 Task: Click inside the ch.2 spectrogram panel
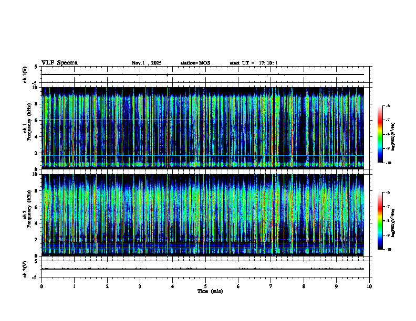click(203, 215)
